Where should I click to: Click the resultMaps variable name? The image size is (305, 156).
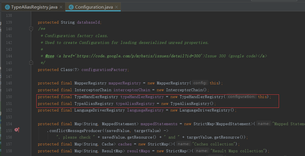pos(138,151)
